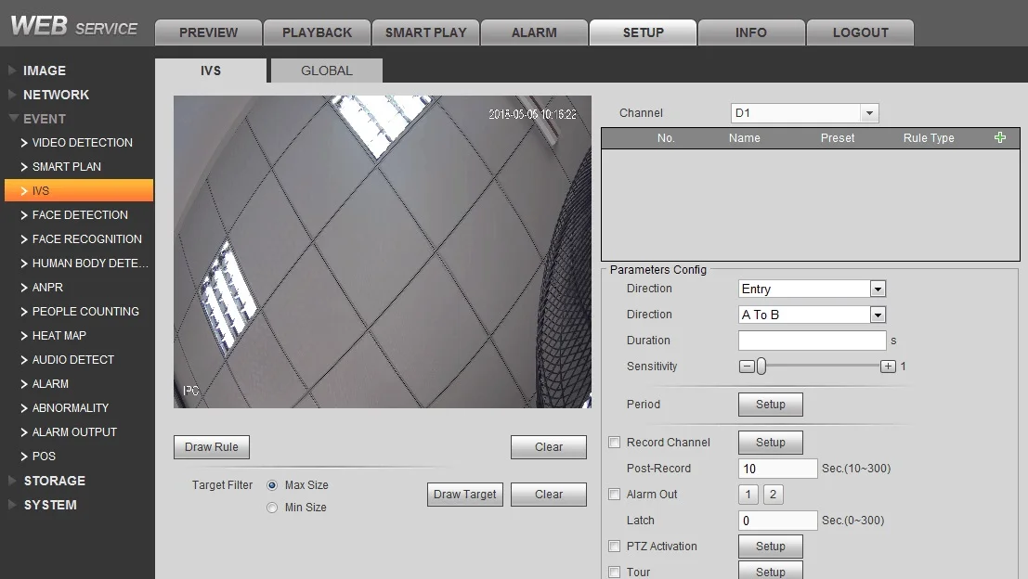Click the Duration input field
This screenshot has height=579, width=1028.
point(813,341)
